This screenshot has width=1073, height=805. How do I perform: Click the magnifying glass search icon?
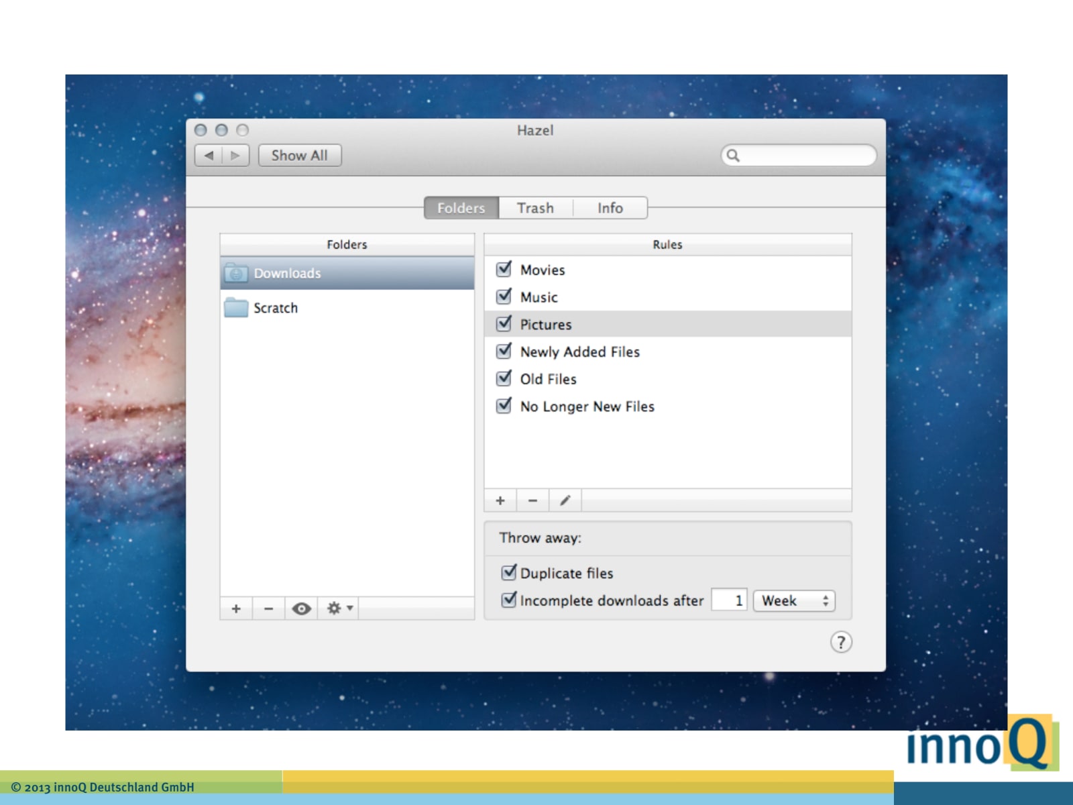(733, 156)
